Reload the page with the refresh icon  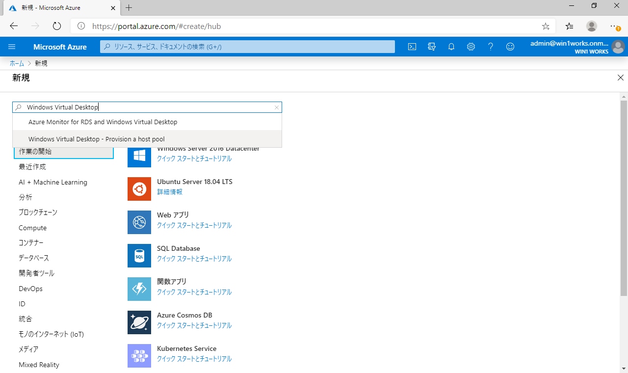[56, 26]
